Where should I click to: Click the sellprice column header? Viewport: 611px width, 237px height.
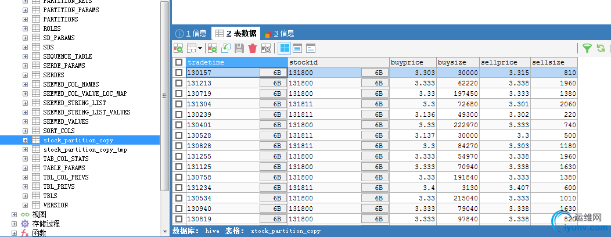point(505,62)
